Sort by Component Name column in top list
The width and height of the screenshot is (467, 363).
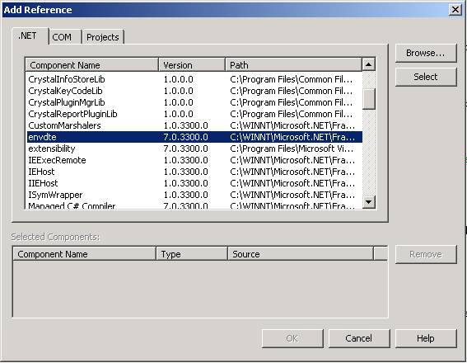coord(92,65)
